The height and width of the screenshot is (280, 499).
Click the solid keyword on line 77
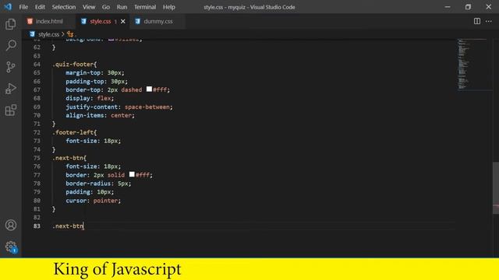click(116, 175)
